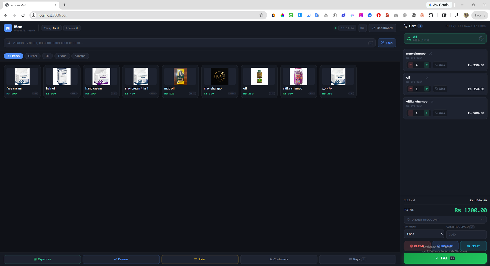This screenshot has width=490, height=266.
Task: Remove oil item from cart
Action: [427, 78]
